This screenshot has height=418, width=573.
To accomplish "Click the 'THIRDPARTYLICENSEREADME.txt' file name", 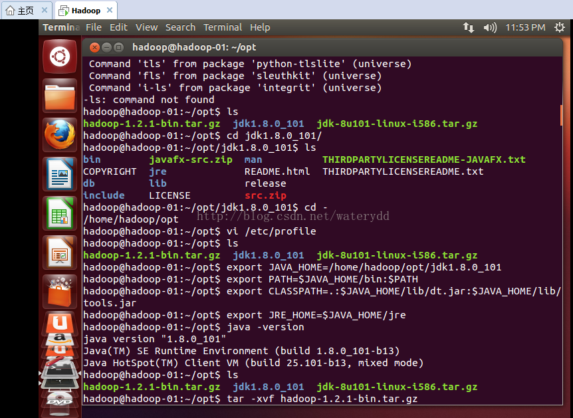I will click(403, 171).
